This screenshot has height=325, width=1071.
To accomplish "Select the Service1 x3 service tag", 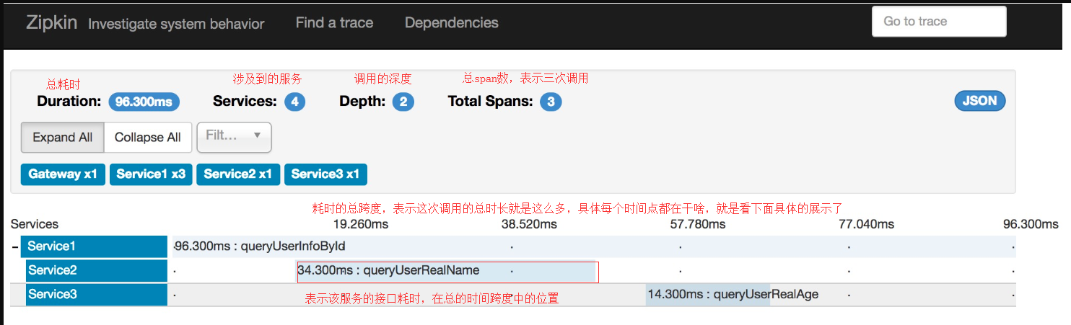I will point(151,174).
